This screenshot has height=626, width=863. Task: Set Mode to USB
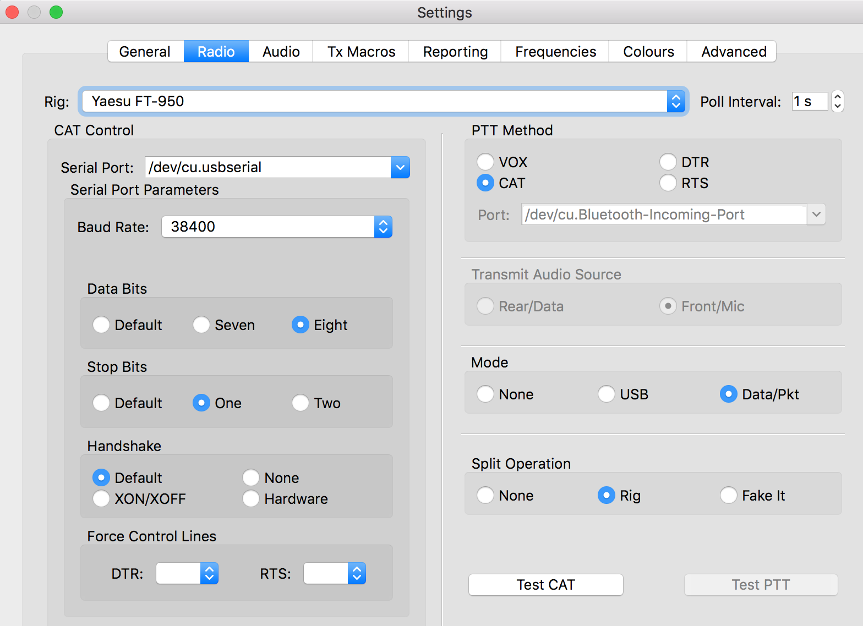pyautogui.click(x=607, y=394)
